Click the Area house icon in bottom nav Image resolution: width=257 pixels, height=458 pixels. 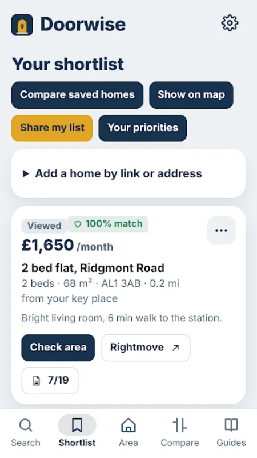128,425
